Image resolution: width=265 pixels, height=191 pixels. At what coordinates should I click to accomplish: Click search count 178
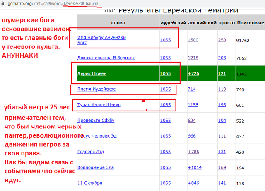point(240,184)
